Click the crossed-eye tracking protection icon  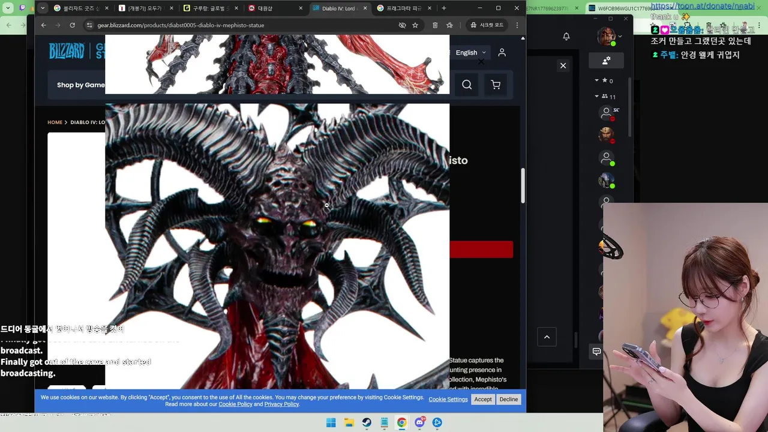pyautogui.click(x=402, y=25)
